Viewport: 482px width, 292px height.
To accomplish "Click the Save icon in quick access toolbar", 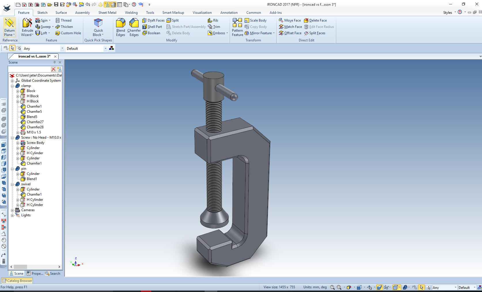I will coord(56,4).
